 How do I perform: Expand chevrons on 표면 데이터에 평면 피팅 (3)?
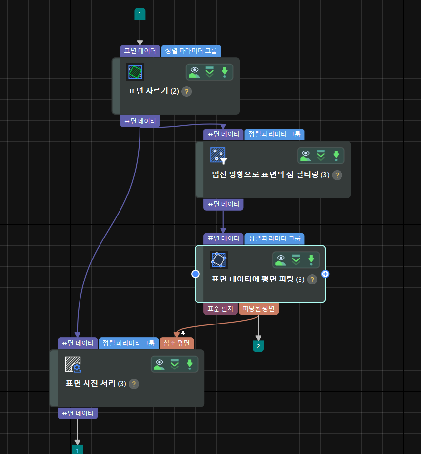296,259
